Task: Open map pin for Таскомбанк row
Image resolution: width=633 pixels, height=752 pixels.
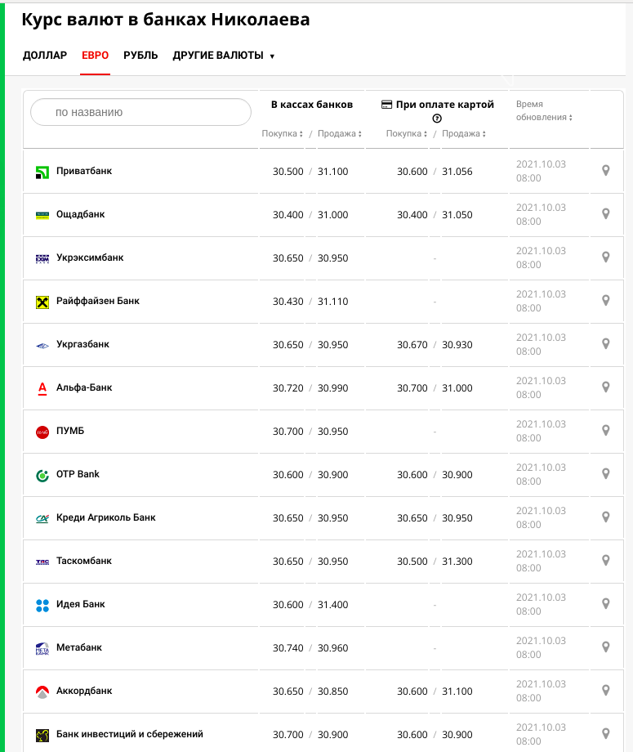Action: coord(606,561)
